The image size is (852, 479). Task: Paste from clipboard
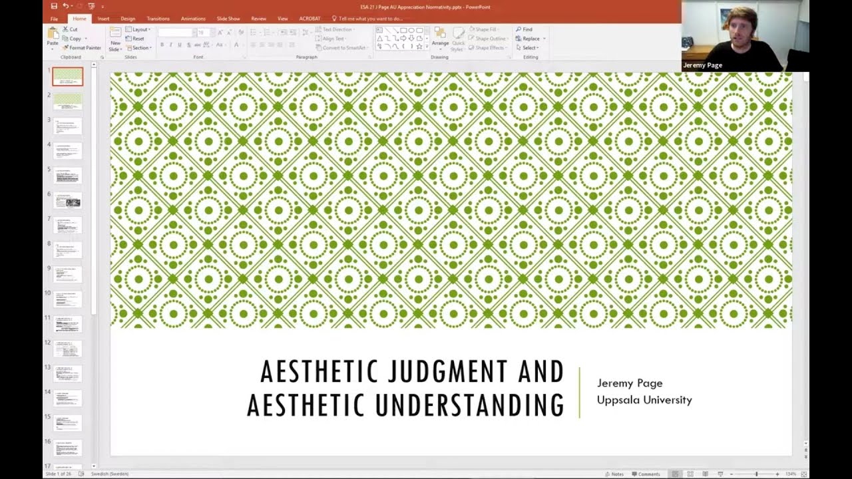point(53,36)
